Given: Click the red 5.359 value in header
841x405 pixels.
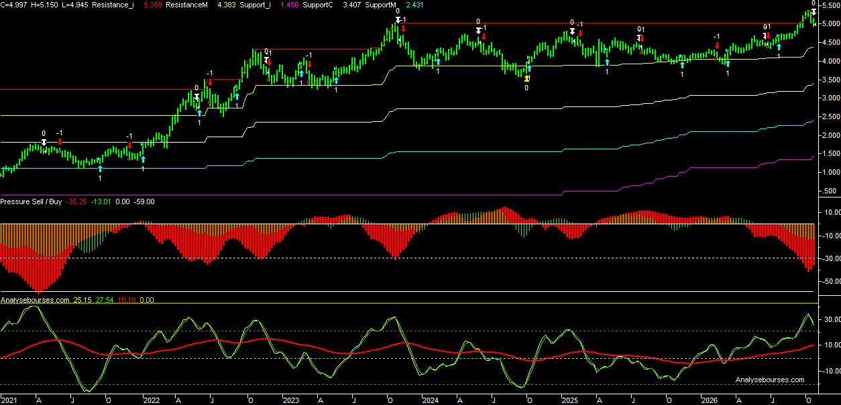Looking at the screenshot, I should coord(154,4).
